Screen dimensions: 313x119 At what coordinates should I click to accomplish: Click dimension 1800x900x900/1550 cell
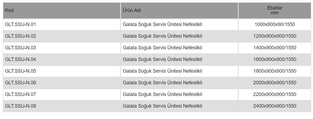pos(275,71)
